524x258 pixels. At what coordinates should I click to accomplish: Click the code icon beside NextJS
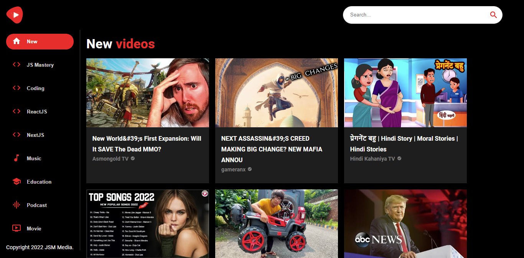coord(16,135)
